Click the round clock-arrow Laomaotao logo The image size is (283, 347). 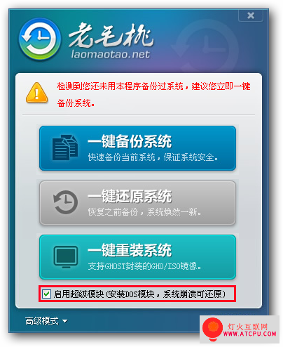coord(40,39)
